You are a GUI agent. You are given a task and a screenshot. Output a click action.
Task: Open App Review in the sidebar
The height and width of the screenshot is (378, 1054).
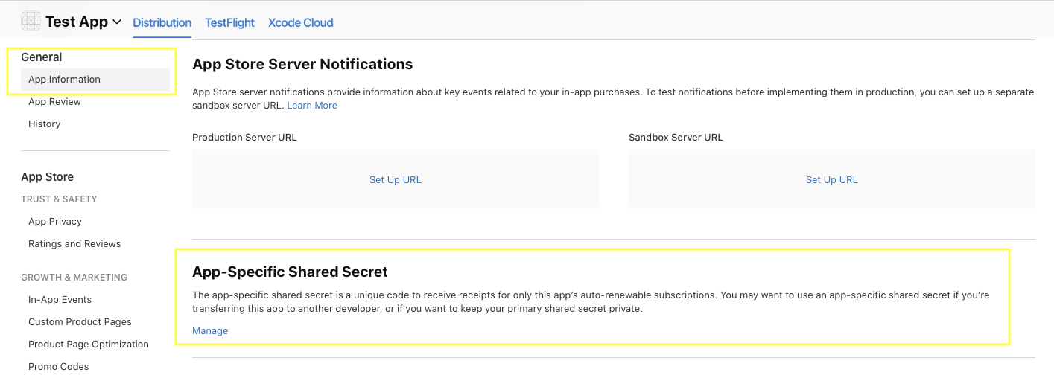54,102
